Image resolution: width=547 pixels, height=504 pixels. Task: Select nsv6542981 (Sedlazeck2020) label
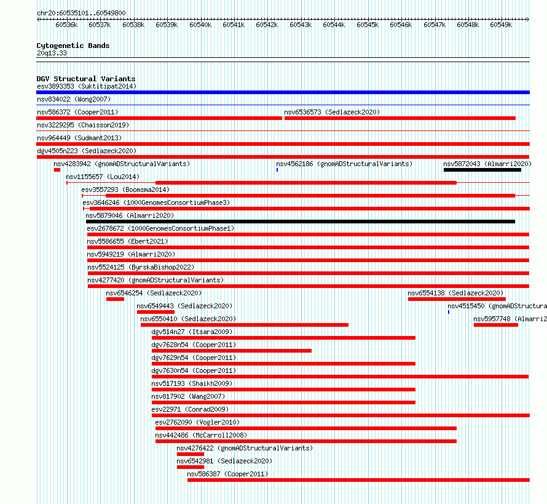(224, 461)
